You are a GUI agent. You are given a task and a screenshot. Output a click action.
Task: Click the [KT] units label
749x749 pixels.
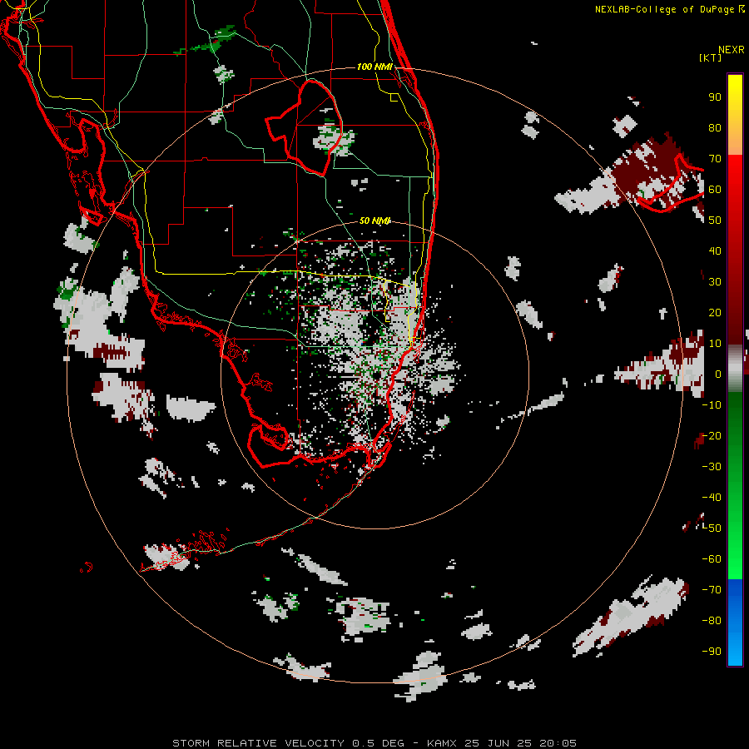point(711,57)
